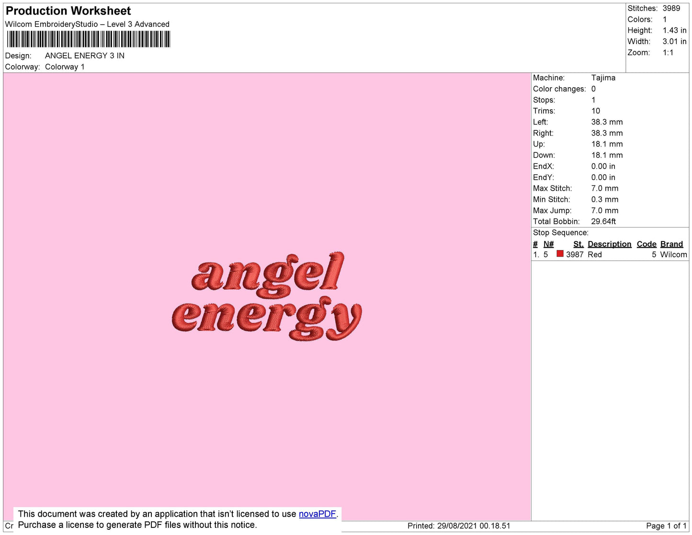Open the novaPDF hyperlink

click(x=318, y=514)
